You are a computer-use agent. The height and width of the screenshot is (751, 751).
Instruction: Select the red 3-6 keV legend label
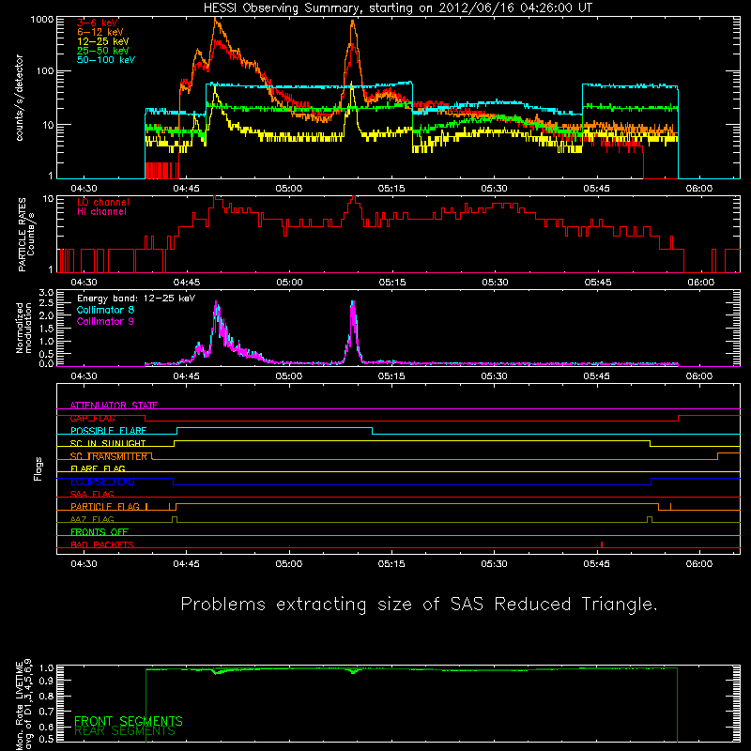(x=98, y=23)
